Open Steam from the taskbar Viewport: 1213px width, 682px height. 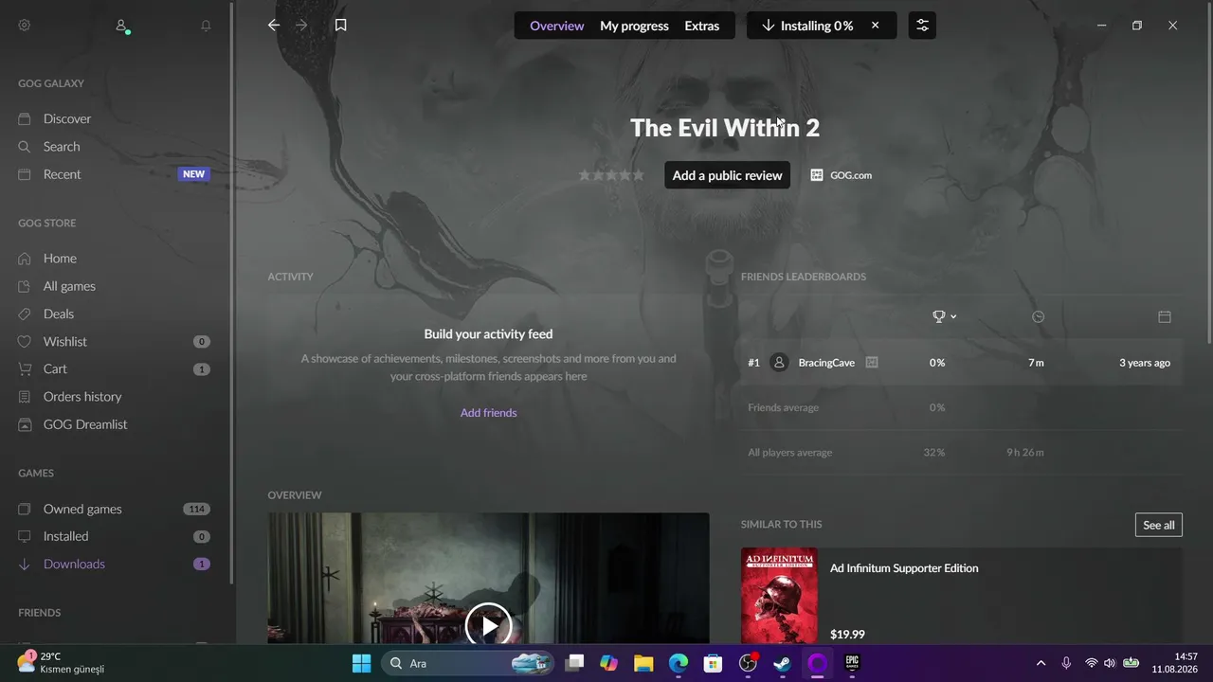tap(783, 663)
